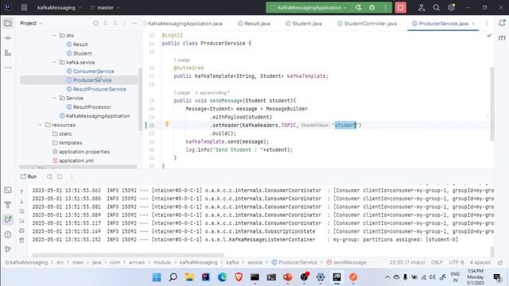Open the Run tool window icon
Image resolution: width=509 pixels, height=286 pixels.
tap(8, 219)
